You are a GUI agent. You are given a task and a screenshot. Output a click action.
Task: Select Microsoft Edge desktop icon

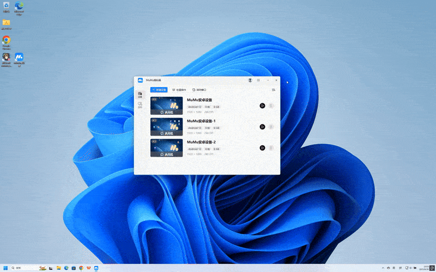19,6
